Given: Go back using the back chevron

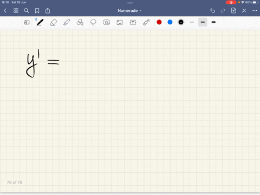Looking at the screenshot, I should (x=5, y=11).
